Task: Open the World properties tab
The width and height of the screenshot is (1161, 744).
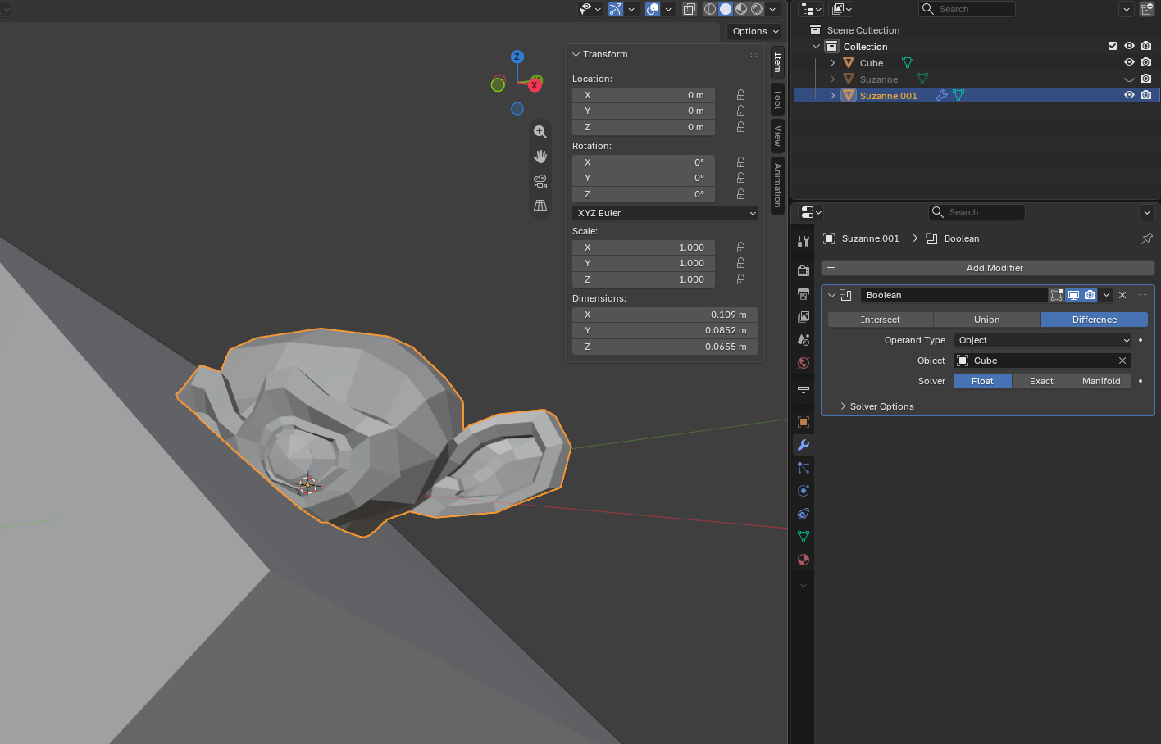Action: click(804, 362)
